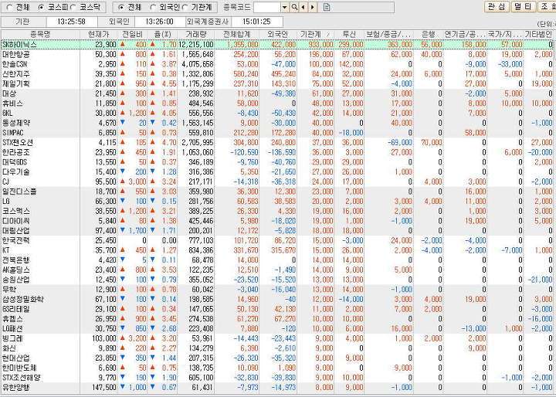Select the SK하이닉스 row
The width and height of the screenshot is (556, 397).
[277, 44]
